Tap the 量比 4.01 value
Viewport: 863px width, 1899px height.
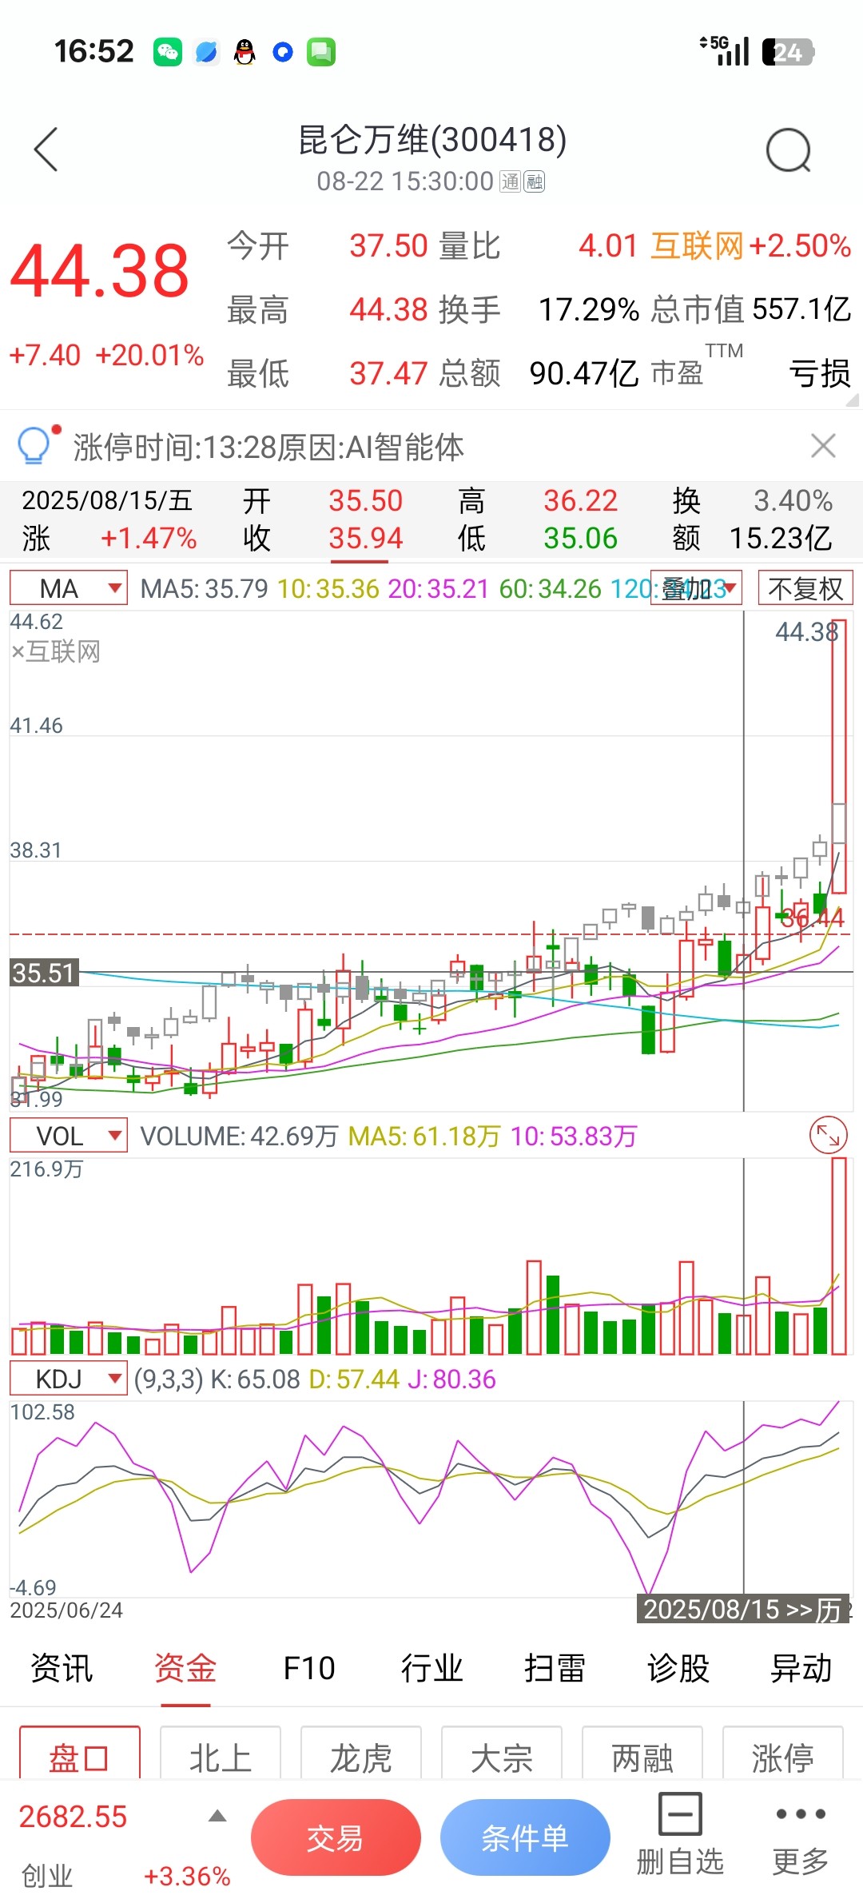608,246
